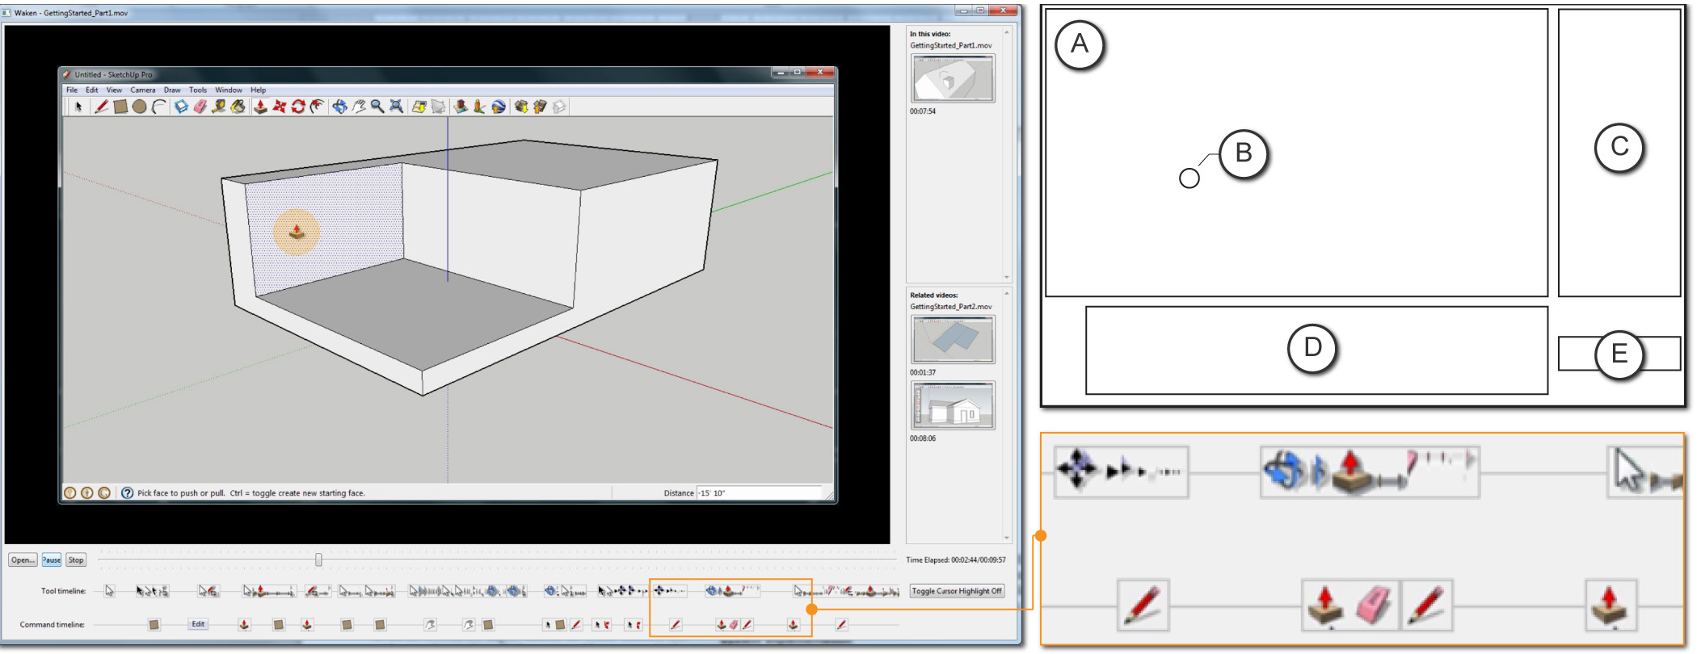Viewport: 1701px width, 654px height.
Task: Click the building icon in SketchUp toolbar
Action: pyautogui.click(x=461, y=107)
